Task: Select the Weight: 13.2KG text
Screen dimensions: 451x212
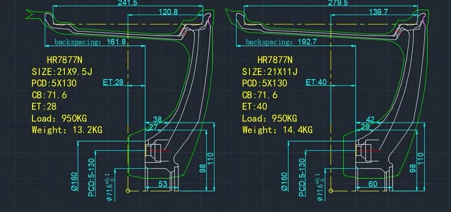Action: pyautogui.click(x=67, y=130)
